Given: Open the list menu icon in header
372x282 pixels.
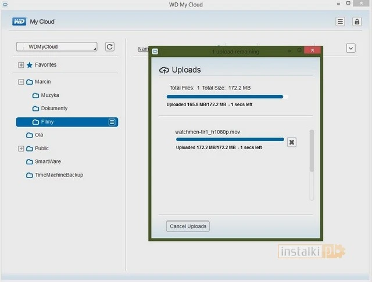Looking at the screenshot, I should 341,22.
